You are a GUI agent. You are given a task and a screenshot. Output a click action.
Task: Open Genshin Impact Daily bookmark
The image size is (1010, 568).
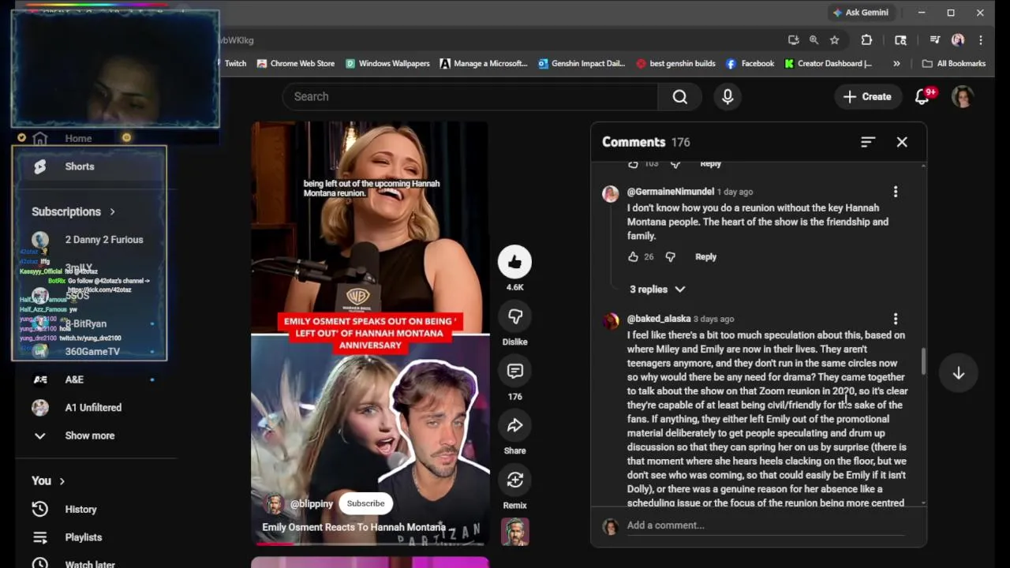[582, 63]
